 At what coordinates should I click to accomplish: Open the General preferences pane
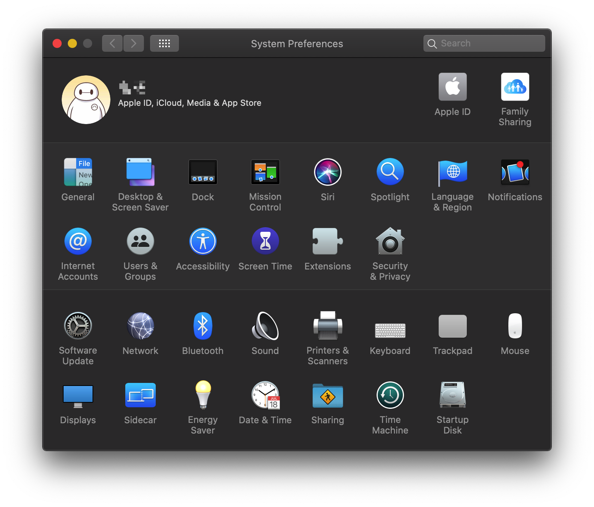pyautogui.click(x=78, y=172)
